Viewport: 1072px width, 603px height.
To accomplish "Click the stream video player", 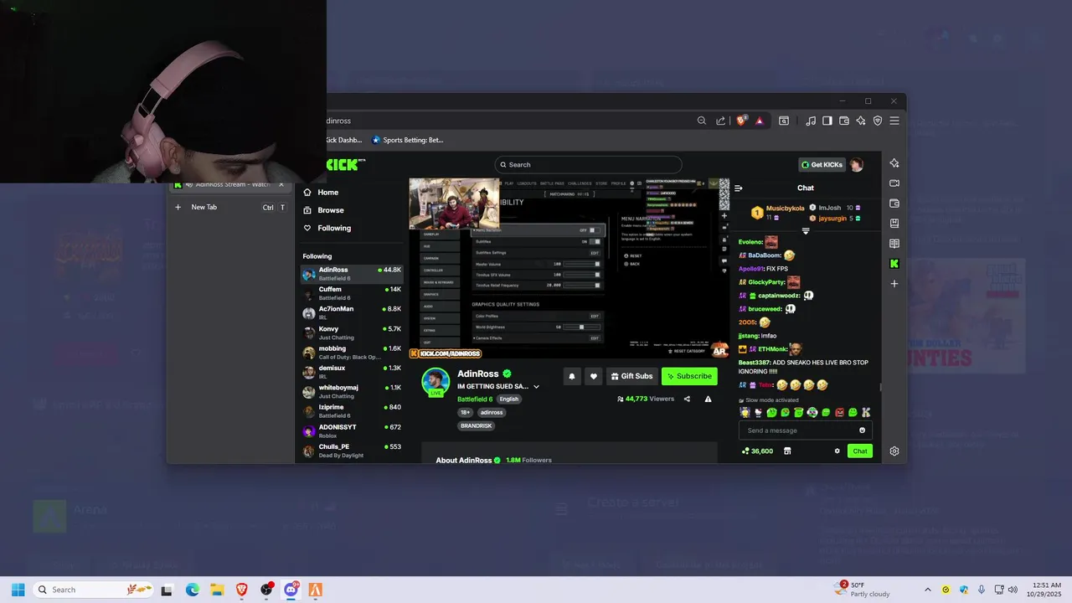I will pyautogui.click(x=569, y=269).
